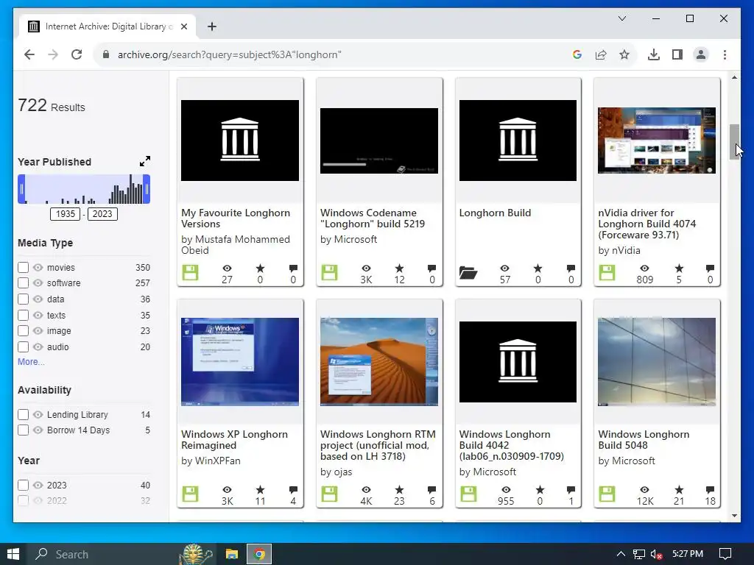Open Chrome profile avatar
754x565 pixels.
click(x=701, y=54)
